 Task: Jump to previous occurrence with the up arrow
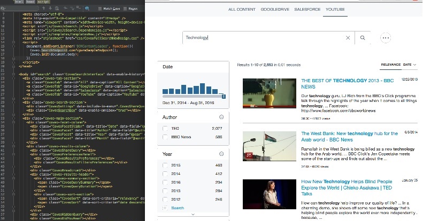pyautogui.click(x=43, y=9)
